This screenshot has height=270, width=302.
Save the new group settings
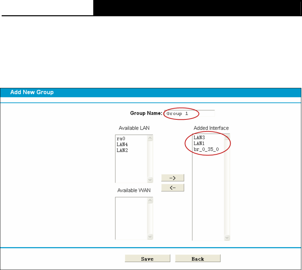[147, 258]
